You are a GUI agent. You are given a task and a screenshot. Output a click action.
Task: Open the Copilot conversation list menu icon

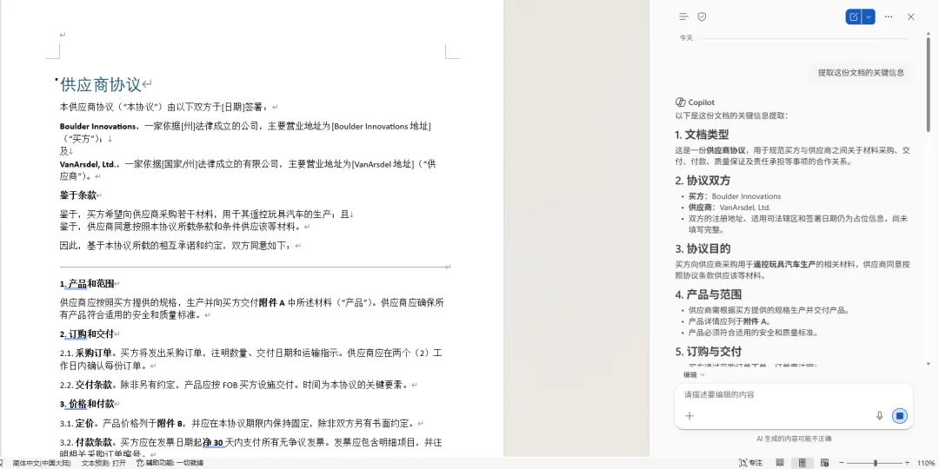point(683,17)
